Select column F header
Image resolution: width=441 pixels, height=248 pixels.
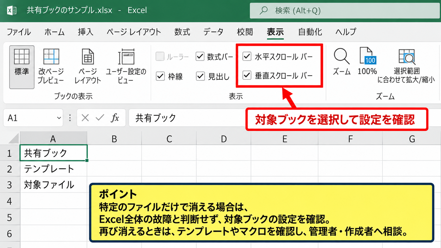pyautogui.click(x=350, y=138)
